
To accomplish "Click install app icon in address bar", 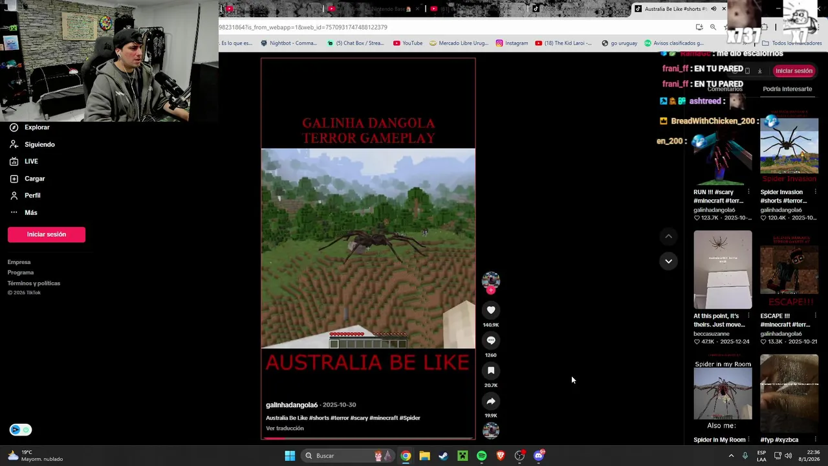I will tap(699, 27).
